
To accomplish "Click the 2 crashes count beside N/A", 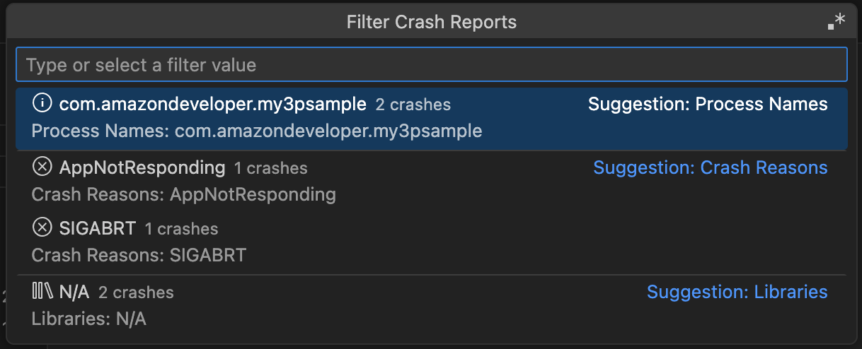I will tap(136, 292).
